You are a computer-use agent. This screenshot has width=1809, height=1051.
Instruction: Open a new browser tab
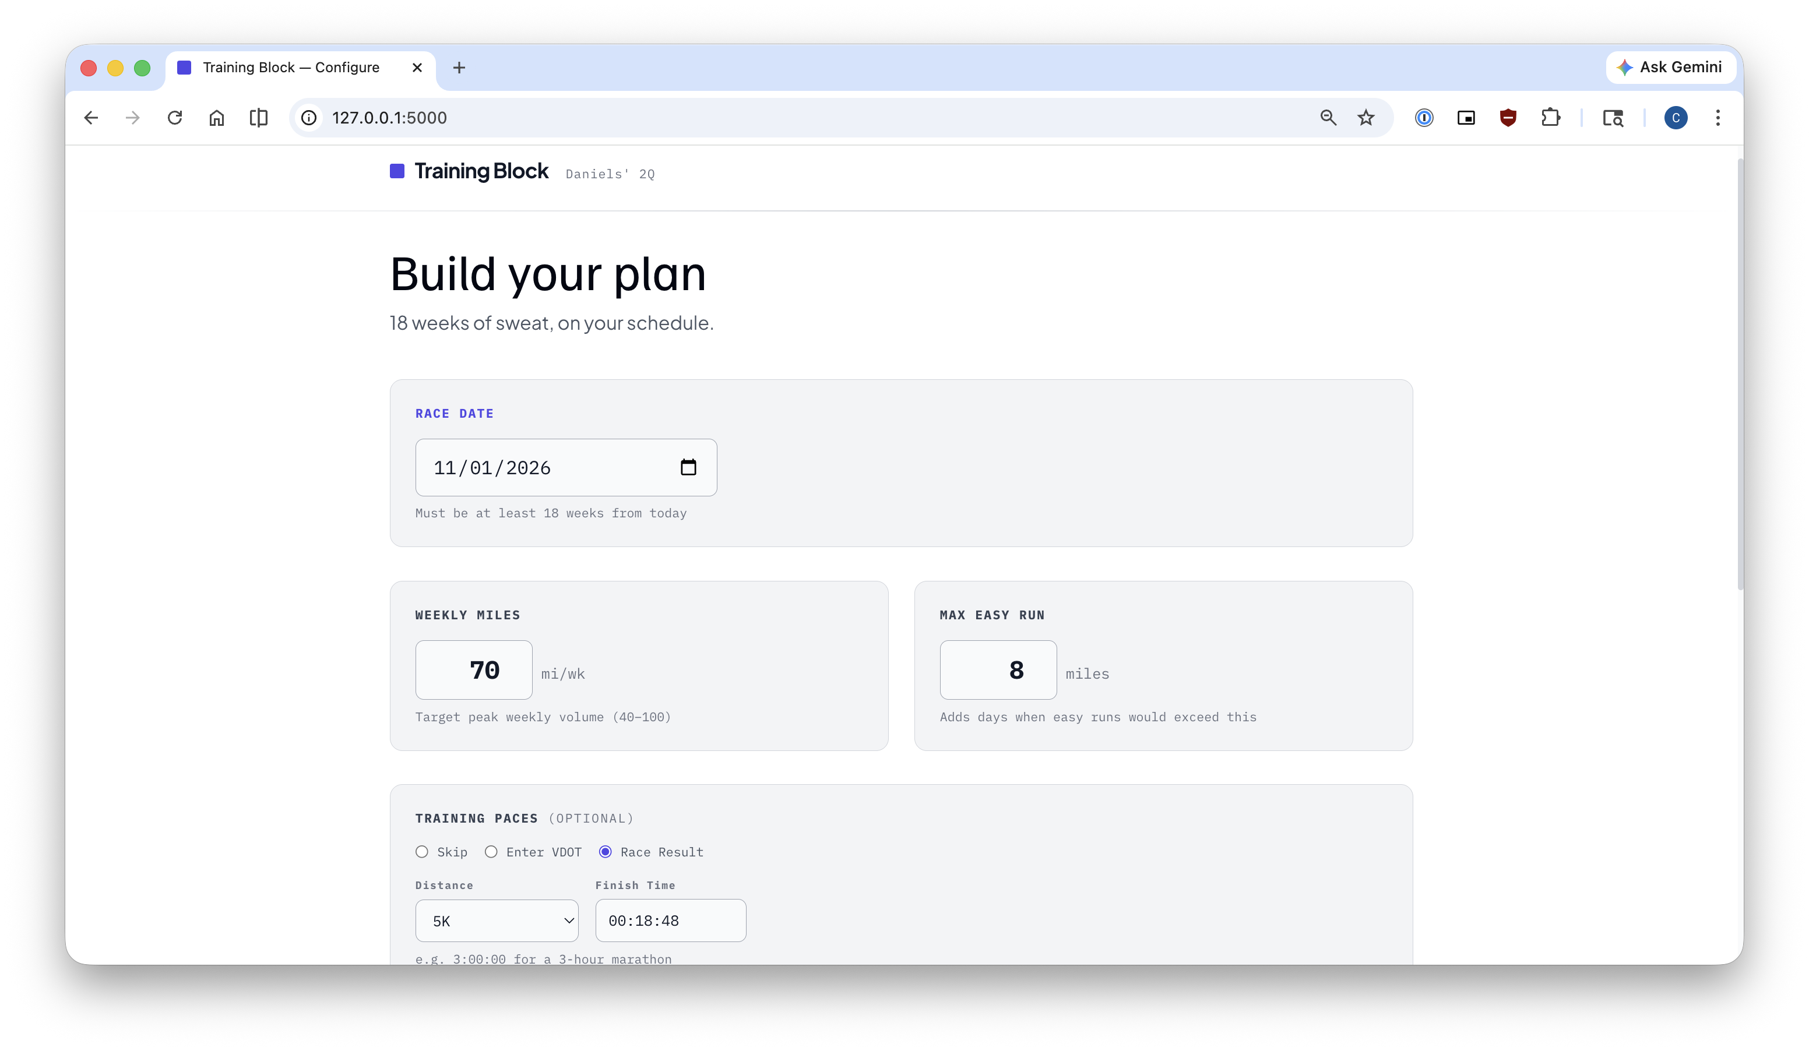[x=459, y=68]
